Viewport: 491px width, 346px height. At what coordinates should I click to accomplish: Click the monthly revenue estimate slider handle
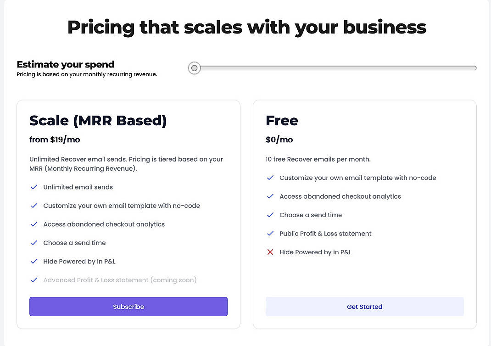click(x=194, y=68)
